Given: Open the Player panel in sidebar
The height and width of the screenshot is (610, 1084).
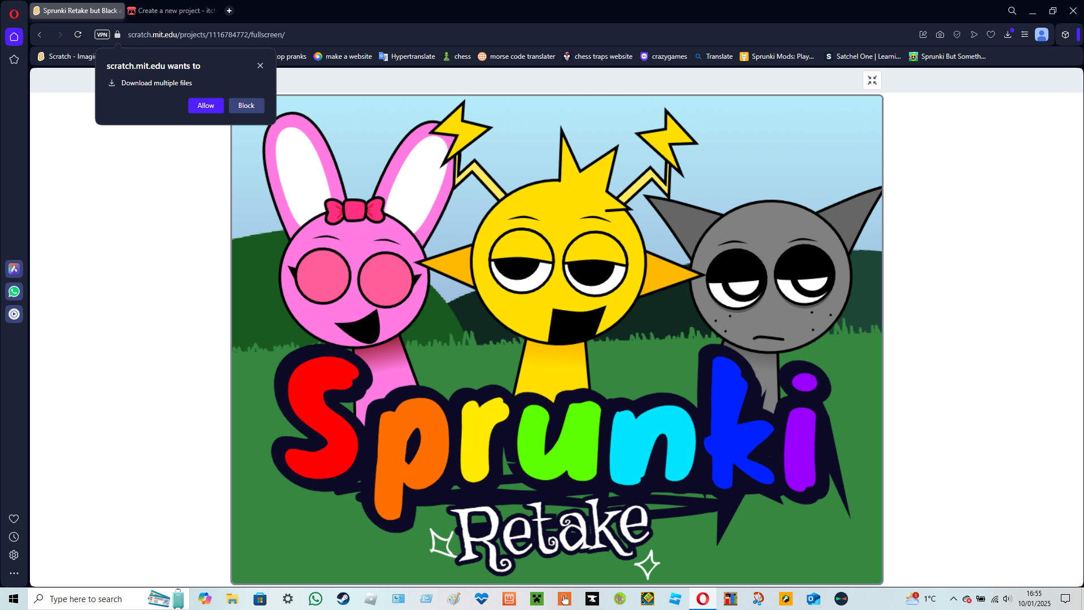Looking at the screenshot, I should (x=14, y=314).
